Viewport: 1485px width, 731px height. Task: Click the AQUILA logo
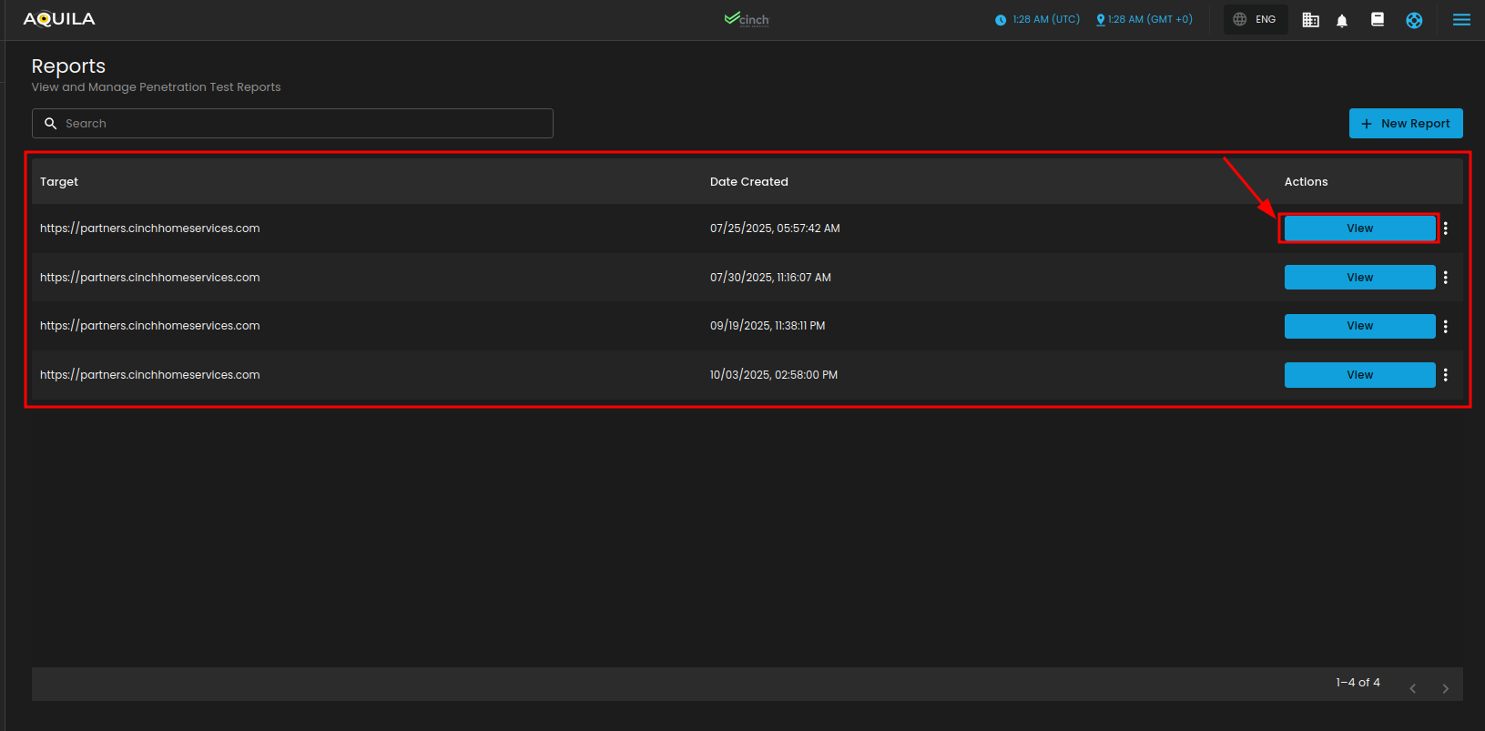[59, 19]
